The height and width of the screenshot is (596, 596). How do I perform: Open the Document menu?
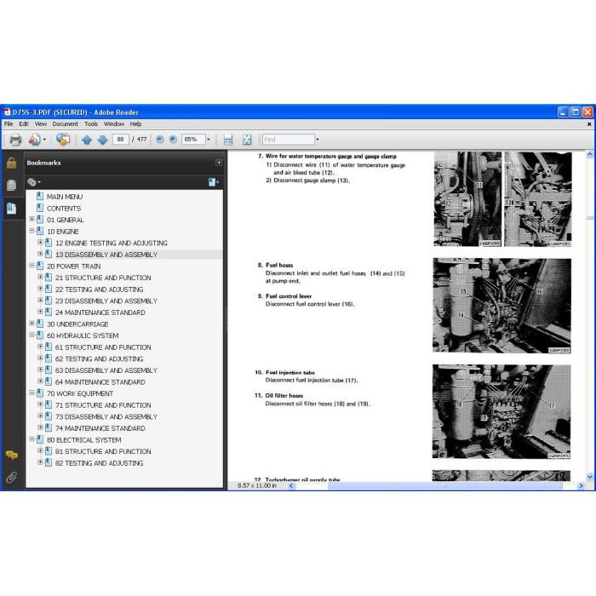coord(65,124)
